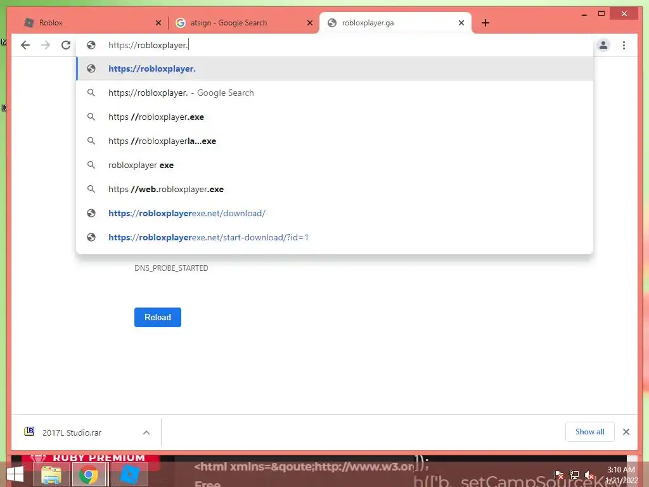Close the downloads bar
Viewport: 649px width, 487px height.
click(x=626, y=432)
